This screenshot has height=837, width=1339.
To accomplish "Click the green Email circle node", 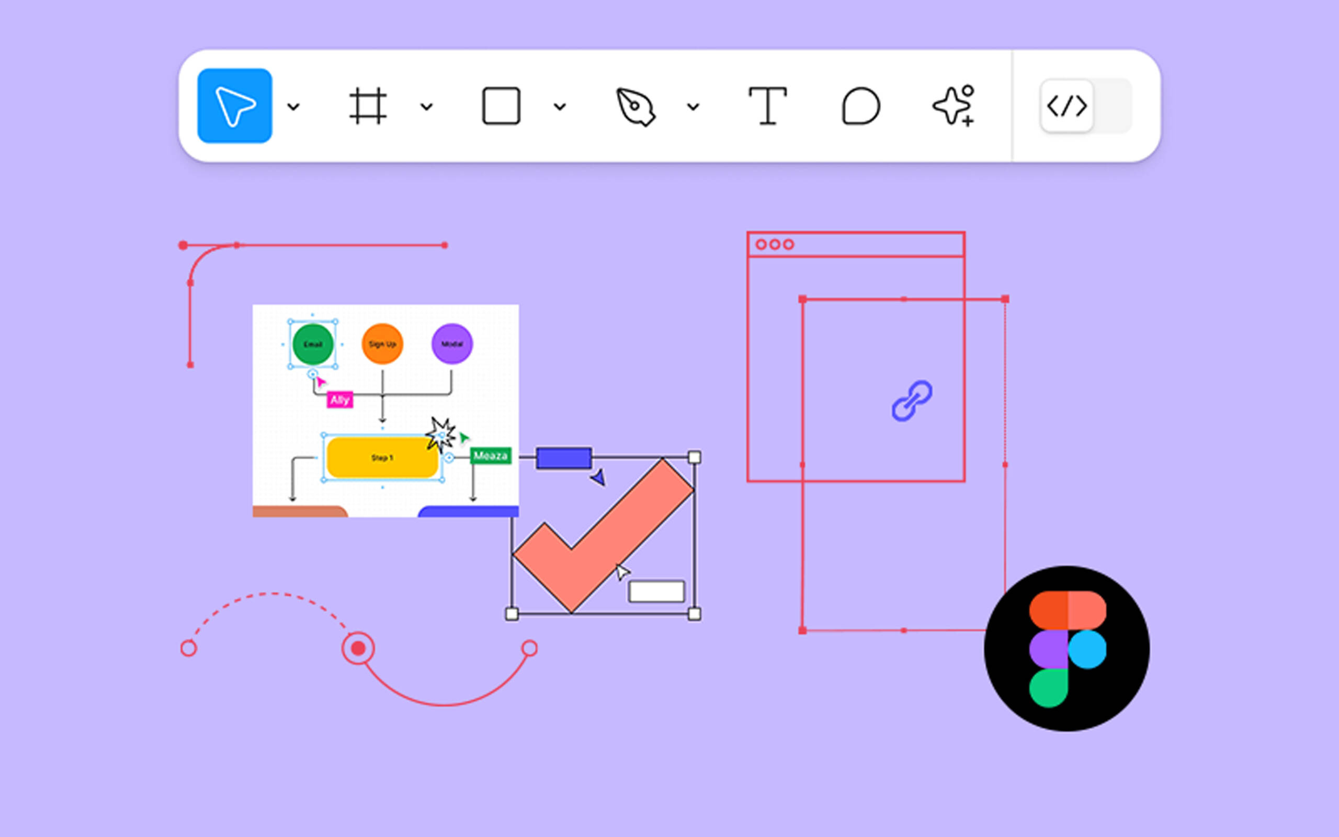I will [x=313, y=344].
